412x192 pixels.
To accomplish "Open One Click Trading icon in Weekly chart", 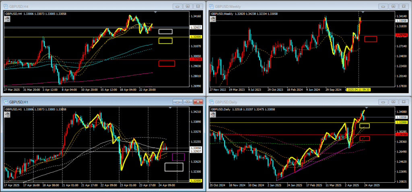I will [x=213, y=19].
